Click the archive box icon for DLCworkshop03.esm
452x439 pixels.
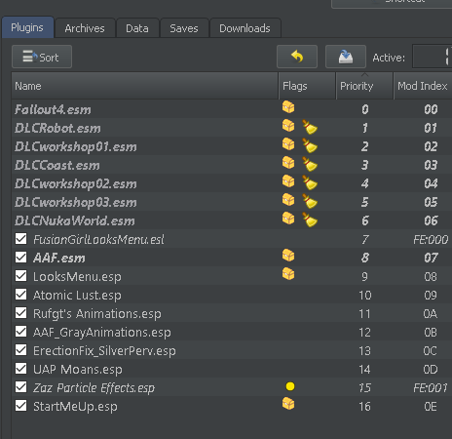click(x=288, y=200)
